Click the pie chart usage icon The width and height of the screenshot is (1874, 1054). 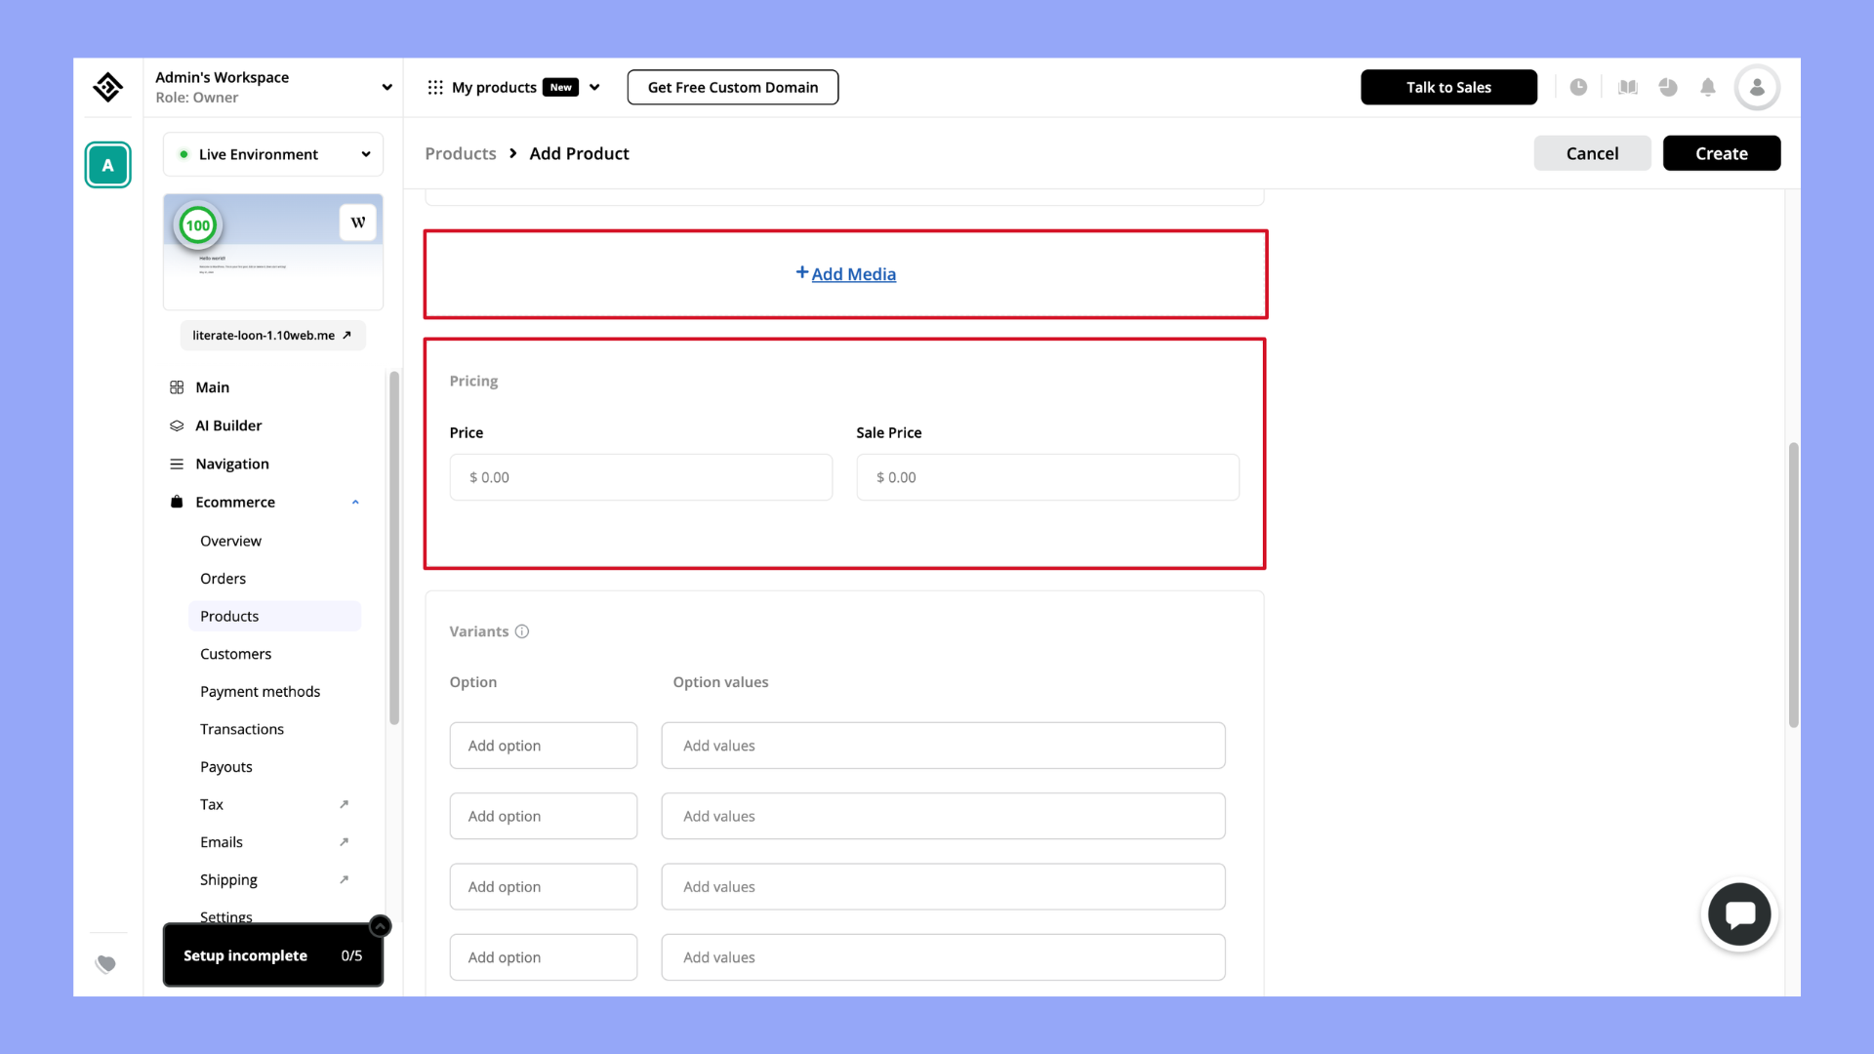coord(1668,87)
